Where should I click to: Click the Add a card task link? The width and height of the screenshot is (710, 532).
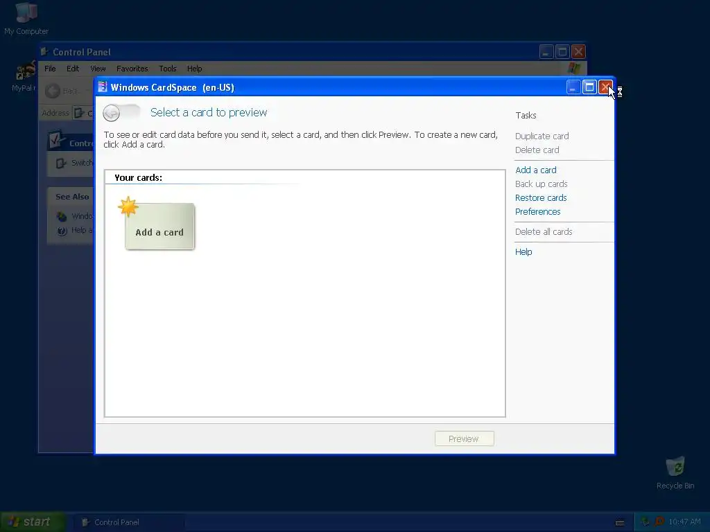pyautogui.click(x=536, y=170)
